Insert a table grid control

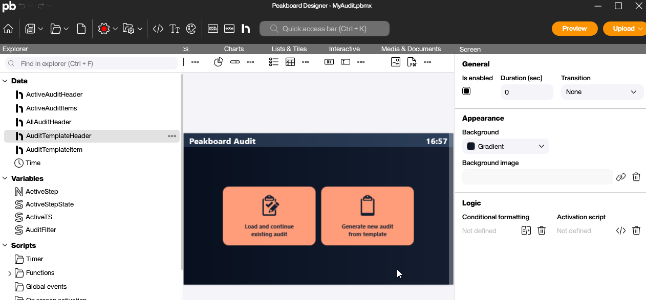pos(290,62)
